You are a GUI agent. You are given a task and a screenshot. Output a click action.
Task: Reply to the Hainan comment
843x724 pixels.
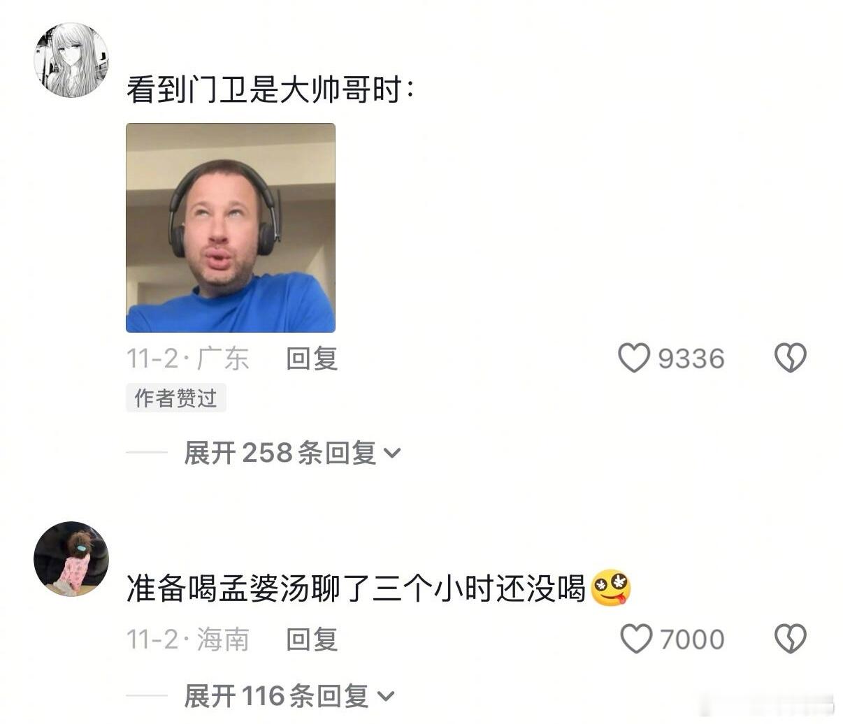[x=312, y=639]
